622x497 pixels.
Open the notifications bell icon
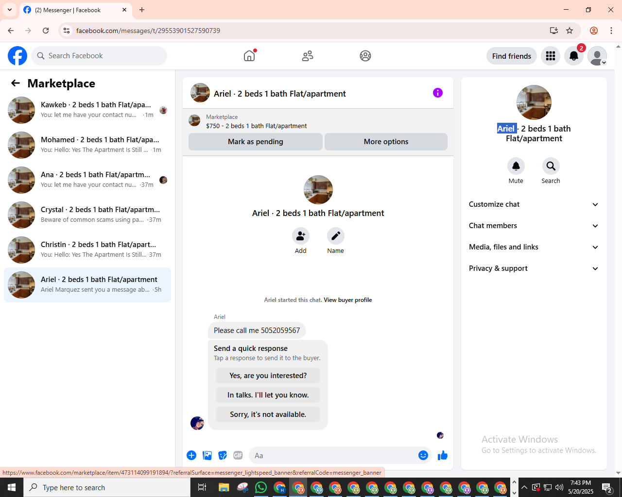(x=574, y=56)
